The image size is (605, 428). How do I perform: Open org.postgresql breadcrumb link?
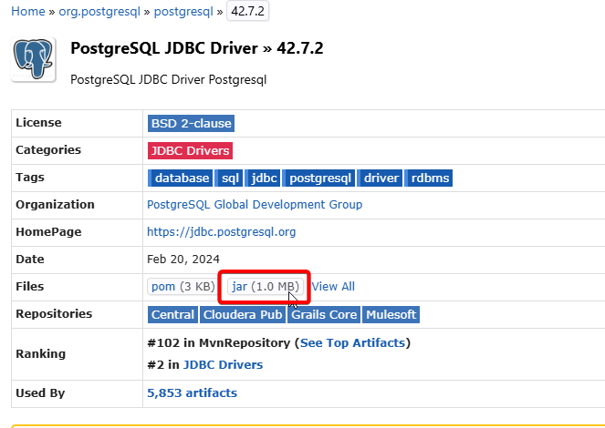(99, 11)
